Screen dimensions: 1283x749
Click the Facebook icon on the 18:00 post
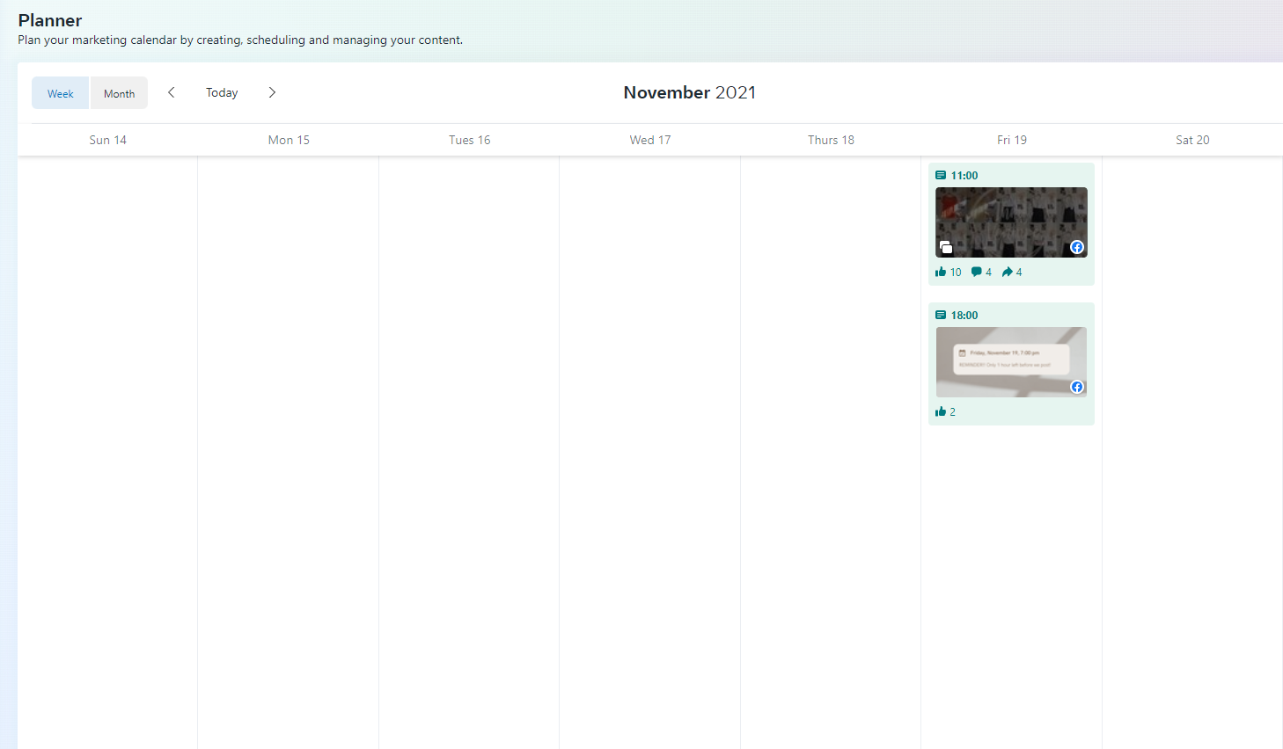click(x=1077, y=387)
